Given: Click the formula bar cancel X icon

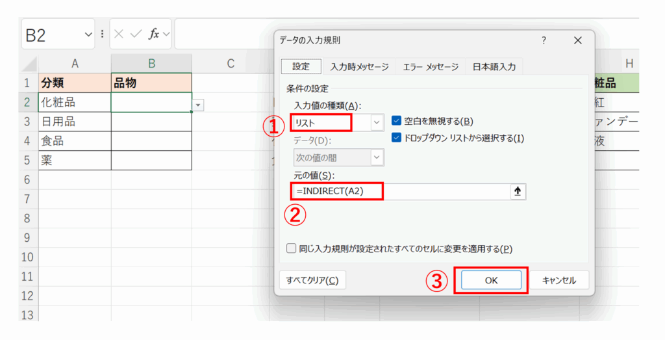Looking at the screenshot, I should point(119,34).
